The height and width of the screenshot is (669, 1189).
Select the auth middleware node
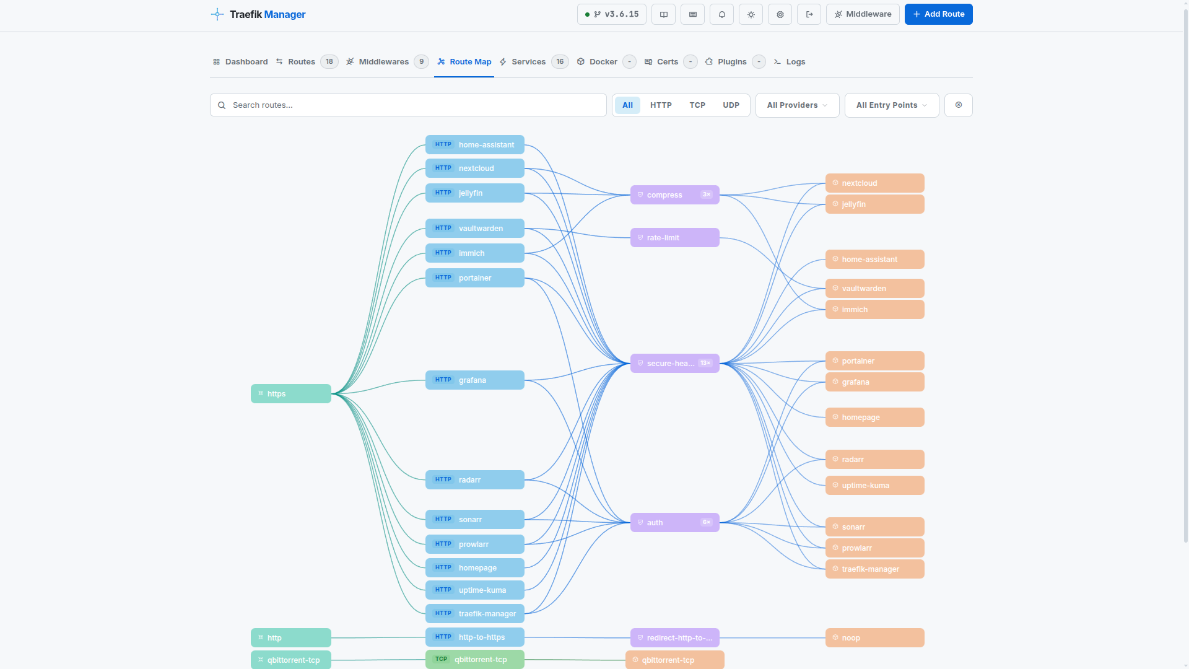tap(675, 523)
